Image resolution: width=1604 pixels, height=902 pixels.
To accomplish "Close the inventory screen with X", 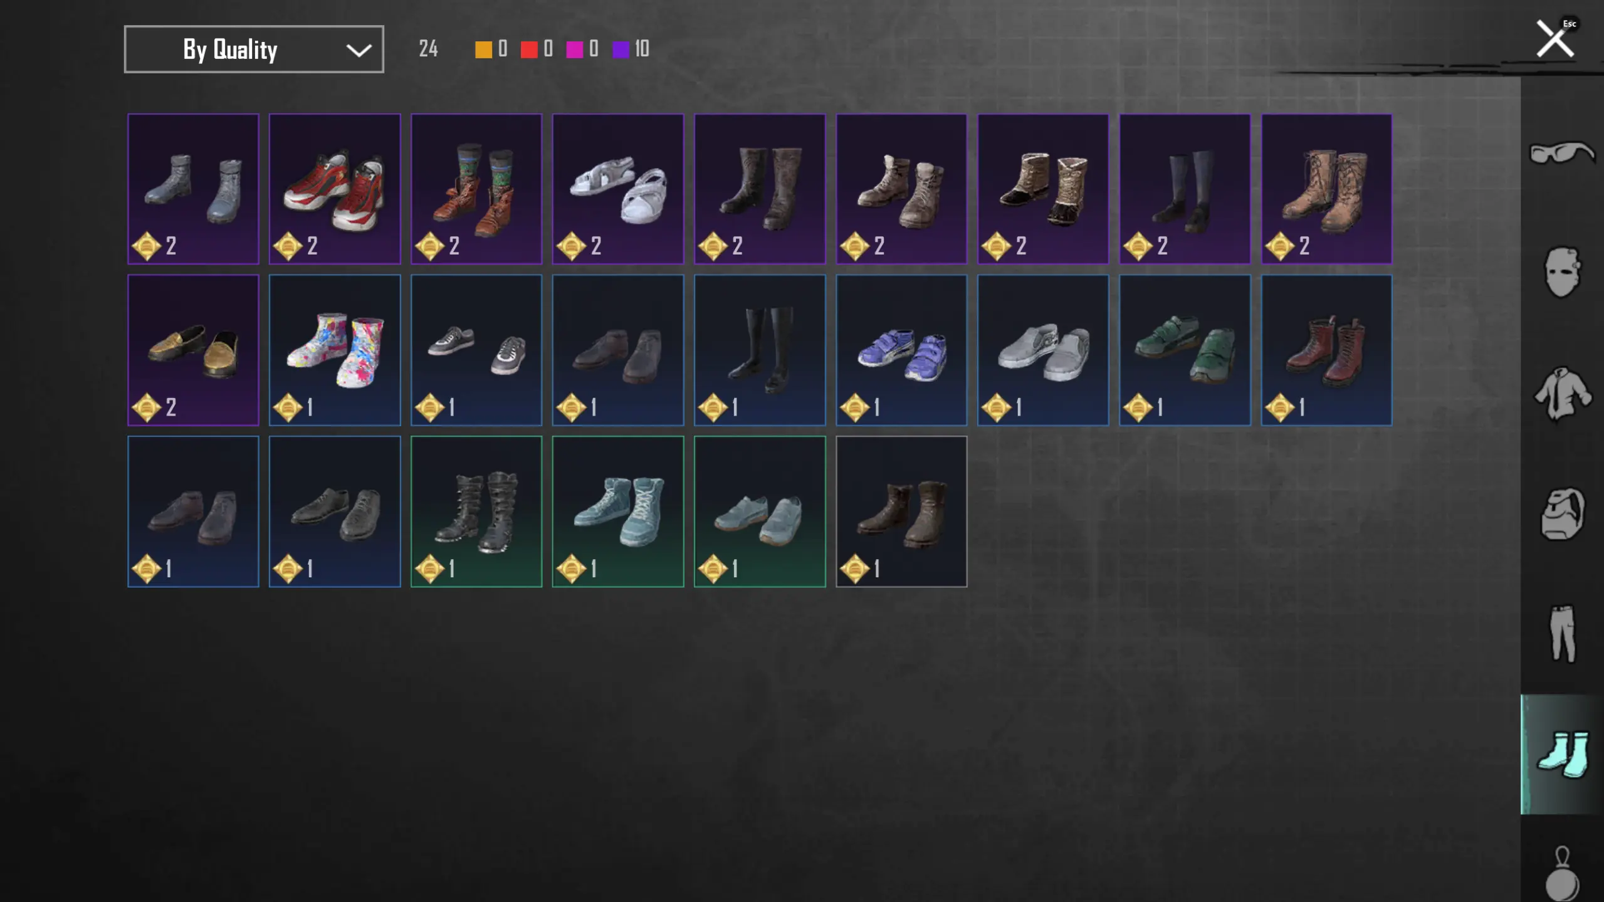I will click(1554, 39).
